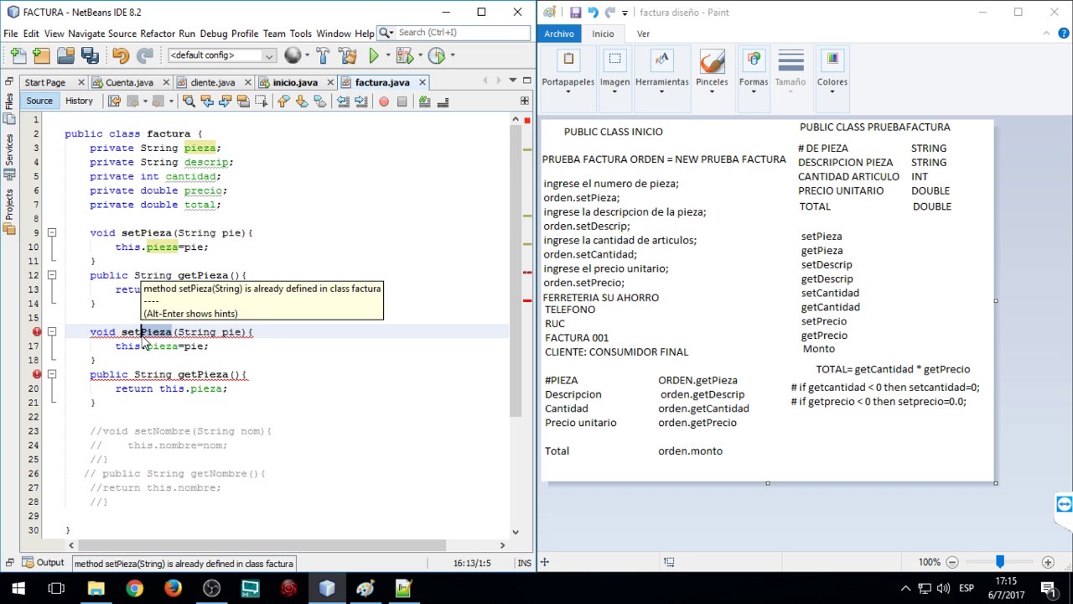Toggle Rectangular Selection icon in editor toolbar

[x=262, y=102]
